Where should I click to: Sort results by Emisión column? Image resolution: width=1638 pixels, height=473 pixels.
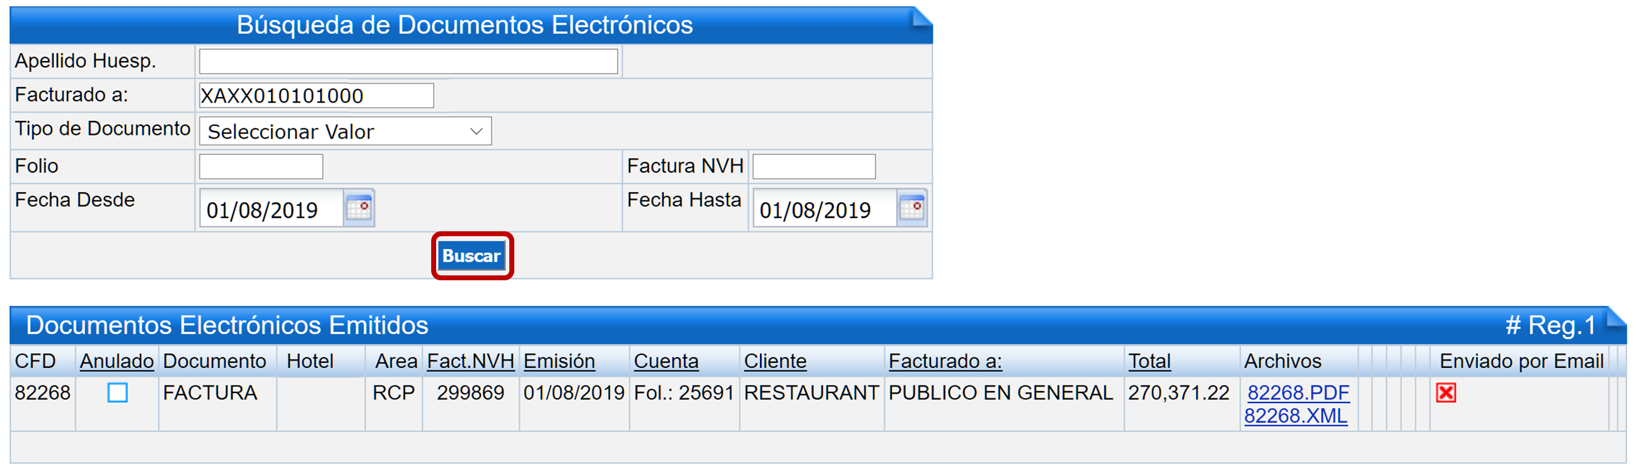tap(559, 361)
